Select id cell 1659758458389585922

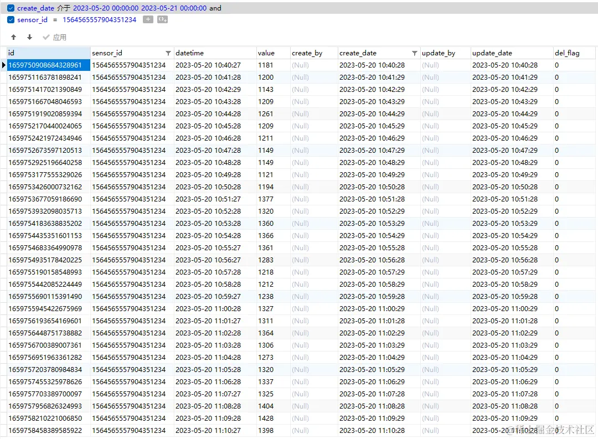click(x=48, y=431)
